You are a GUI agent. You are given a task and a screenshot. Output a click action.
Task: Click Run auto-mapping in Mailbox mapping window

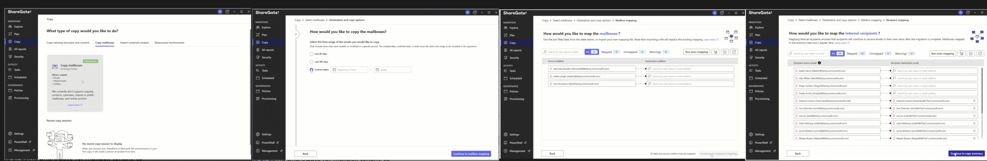pyautogui.click(x=696, y=52)
